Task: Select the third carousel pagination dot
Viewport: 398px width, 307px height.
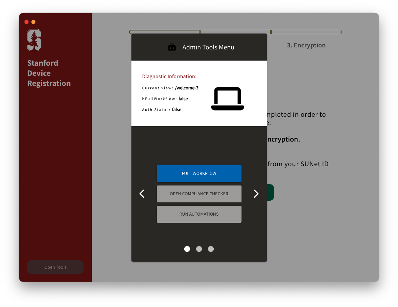Action: tap(211, 249)
